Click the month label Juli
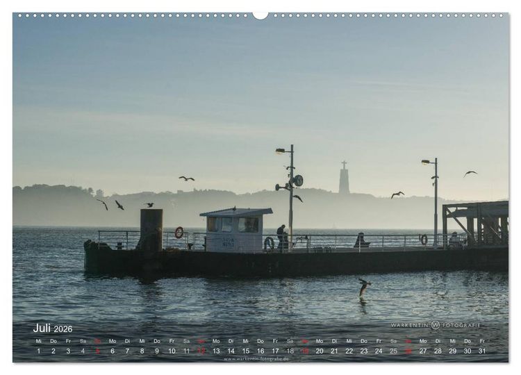 (42, 328)
